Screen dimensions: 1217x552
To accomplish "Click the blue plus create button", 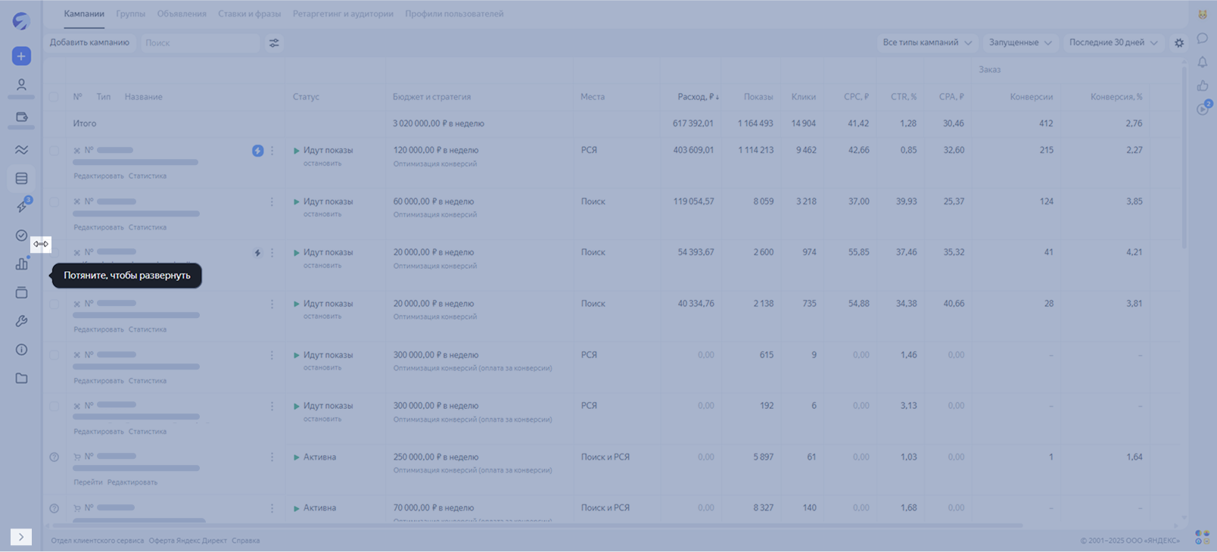I will [x=21, y=56].
